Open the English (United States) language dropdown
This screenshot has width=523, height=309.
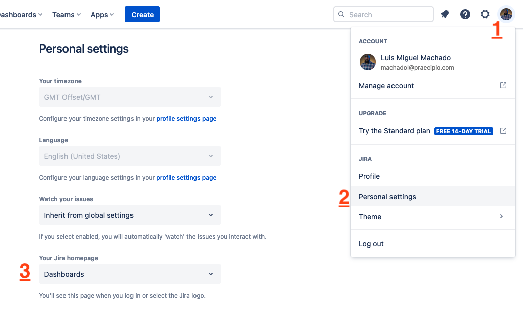point(130,156)
